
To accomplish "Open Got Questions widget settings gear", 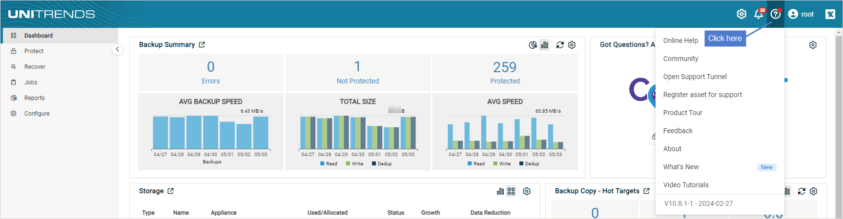I will (x=813, y=45).
